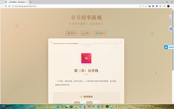Image resolution: width=174 pixels, height=109 pixels.
Task: Open the Windows Start menu
Action: (58, 107)
